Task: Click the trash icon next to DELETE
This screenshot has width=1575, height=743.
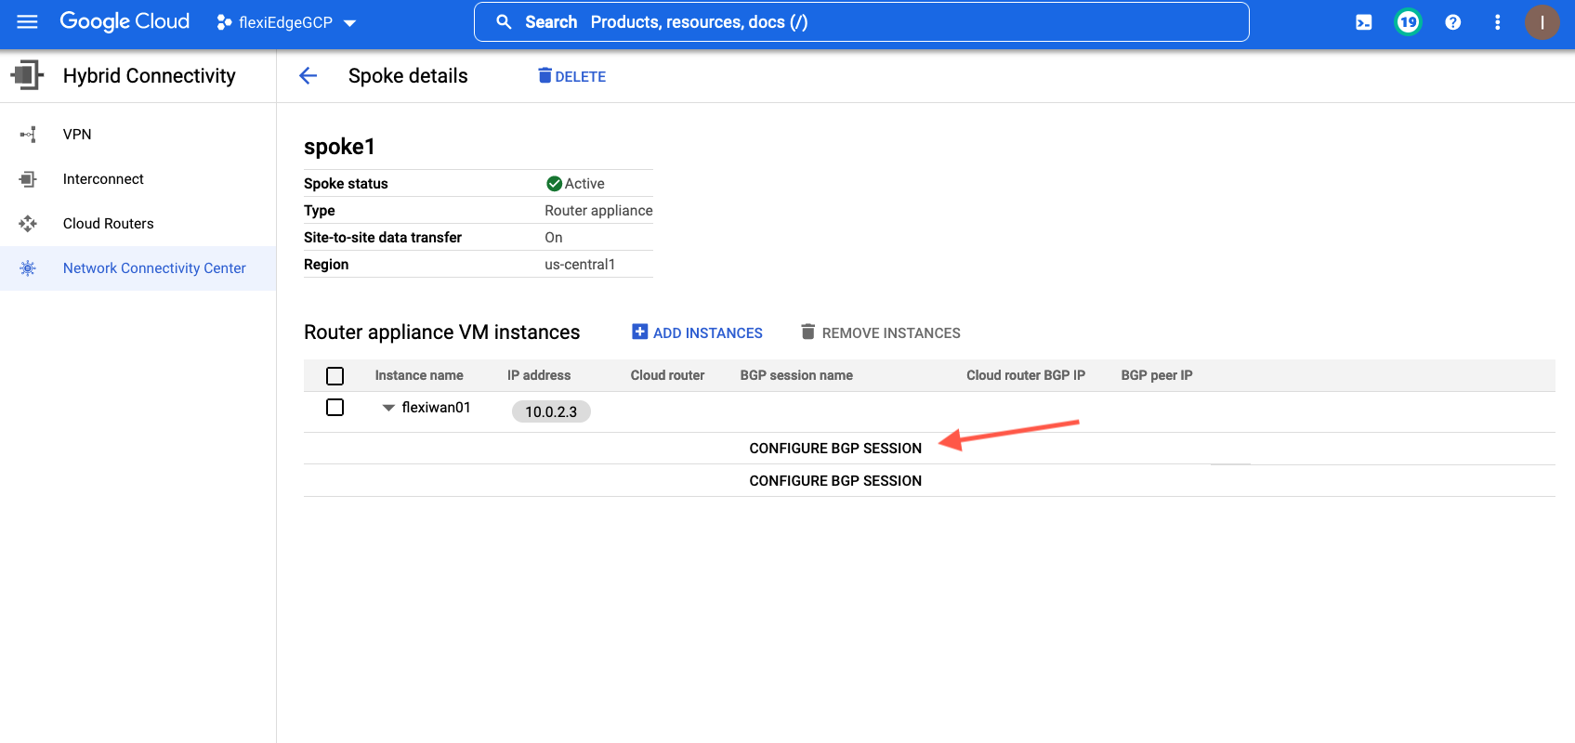Action: click(x=545, y=75)
